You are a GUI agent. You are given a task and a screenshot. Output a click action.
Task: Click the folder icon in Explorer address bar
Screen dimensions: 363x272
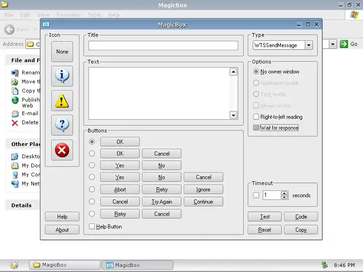tap(30, 44)
